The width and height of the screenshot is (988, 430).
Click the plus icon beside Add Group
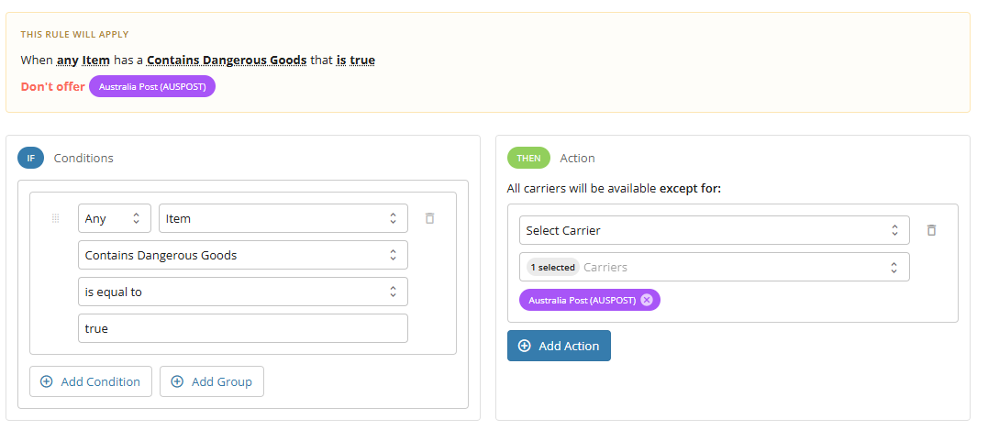[177, 381]
